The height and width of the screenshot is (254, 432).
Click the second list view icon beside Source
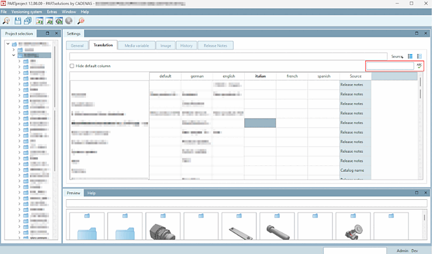[419, 56]
